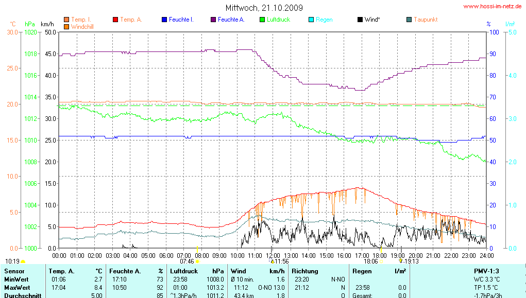Screen dimensions: 526x298
Task: Click the teal Taupunkt legend square
Action: [409, 20]
